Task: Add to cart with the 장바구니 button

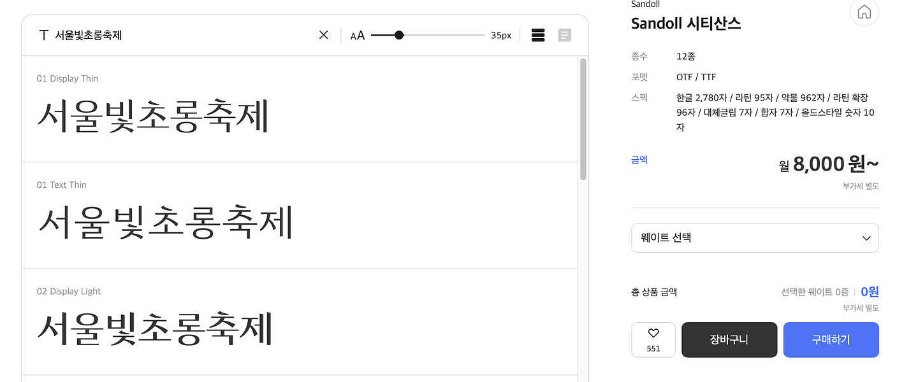Action: [729, 339]
